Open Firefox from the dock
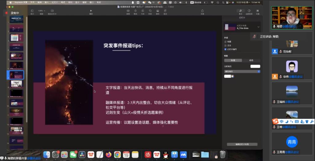Image resolution: width=315 pixels, height=161 pixels. (108, 155)
